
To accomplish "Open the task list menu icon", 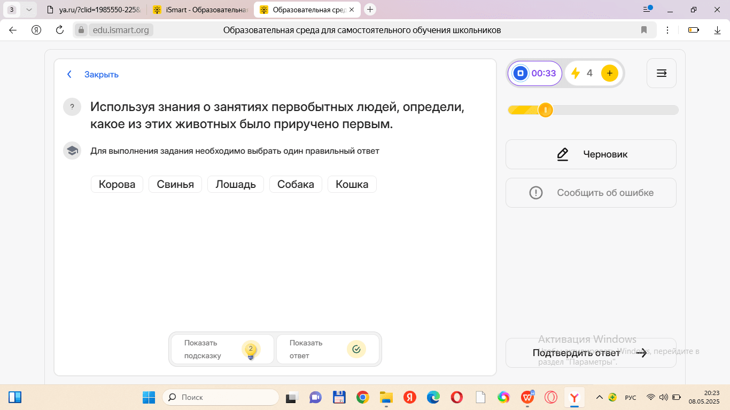I will pyautogui.click(x=662, y=73).
